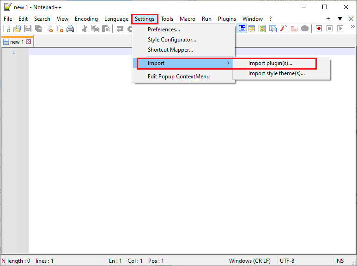Create a new file with the New toolbar icon
Image resolution: width=357 pixels, height=266 pixels.
pyautogui.click(x=6, y=29)
